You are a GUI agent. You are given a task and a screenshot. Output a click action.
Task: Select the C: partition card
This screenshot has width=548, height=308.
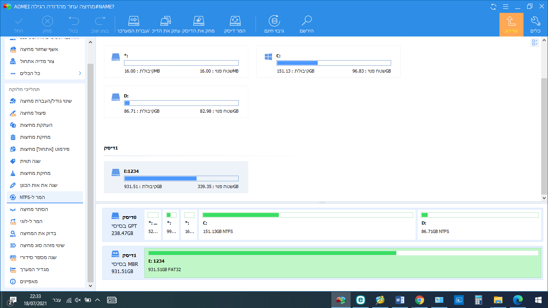(x=329, y=62)
